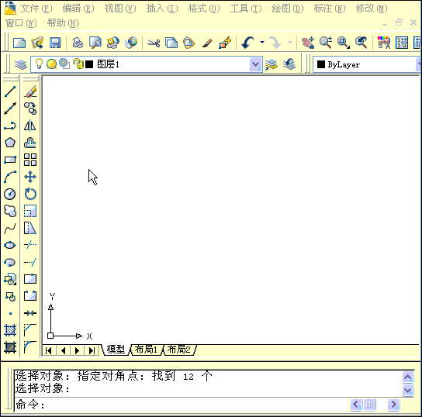422x417 pixels.
Task: Click the Make Block tool
Action: pos(10,296)
